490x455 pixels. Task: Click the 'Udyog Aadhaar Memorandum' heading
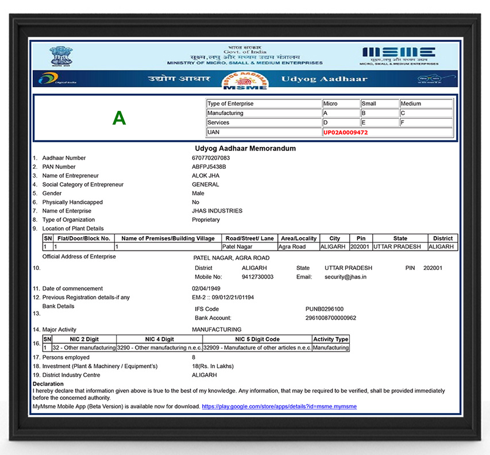click(x=245, y=148)
